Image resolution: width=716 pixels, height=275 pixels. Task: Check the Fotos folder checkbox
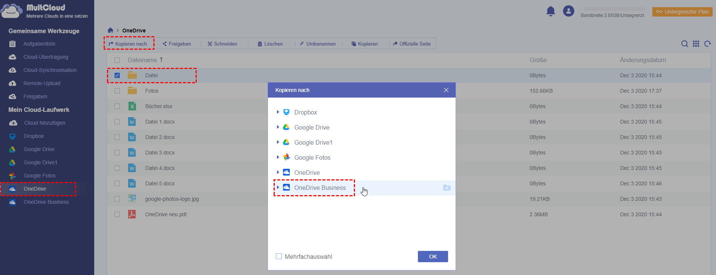117,91
